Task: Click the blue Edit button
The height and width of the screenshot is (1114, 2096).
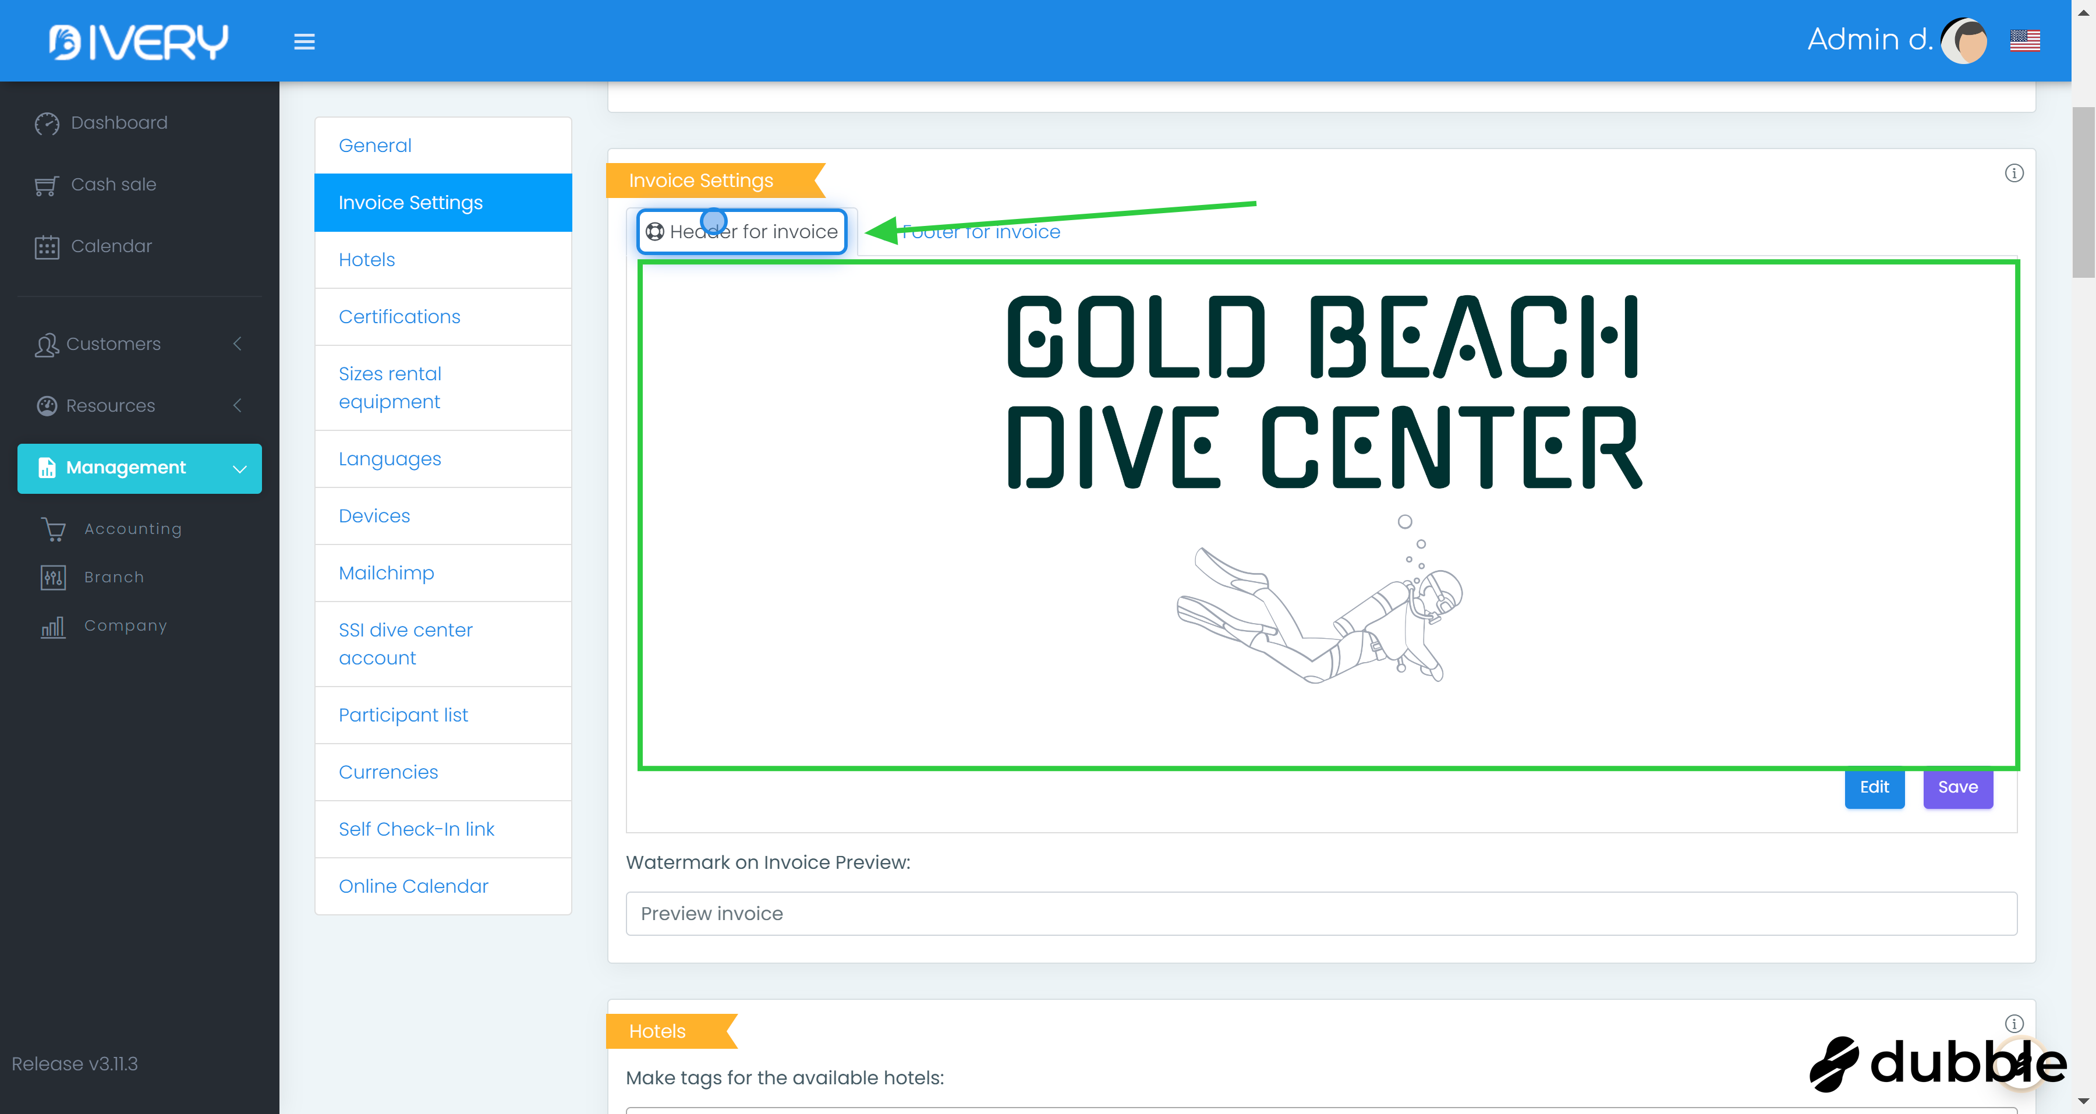Action: point(1874,787)
